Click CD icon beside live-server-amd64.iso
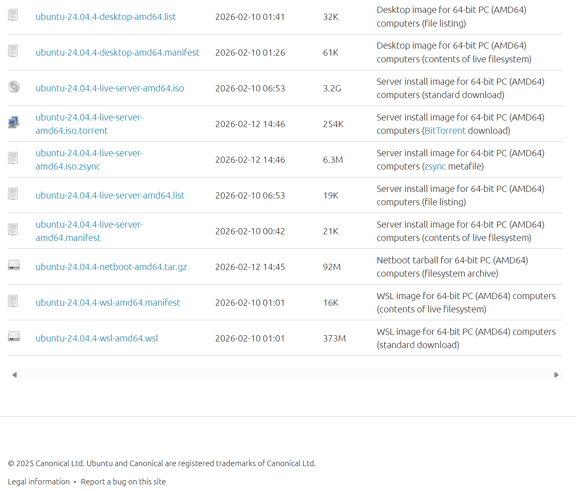The height and width of the screenshot is (491, 576). [x=14, y=86]
